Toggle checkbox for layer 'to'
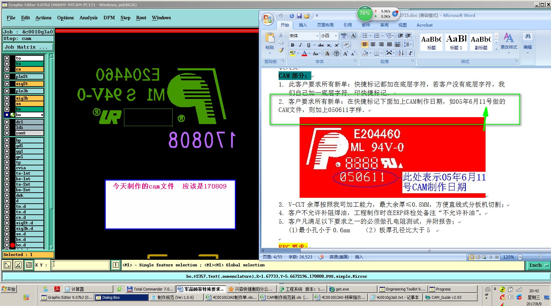This screenshot has width=551, height=306. [7, 58]
